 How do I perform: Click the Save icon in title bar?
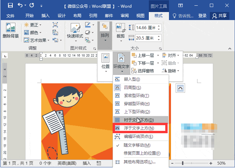tap(10, 5)
